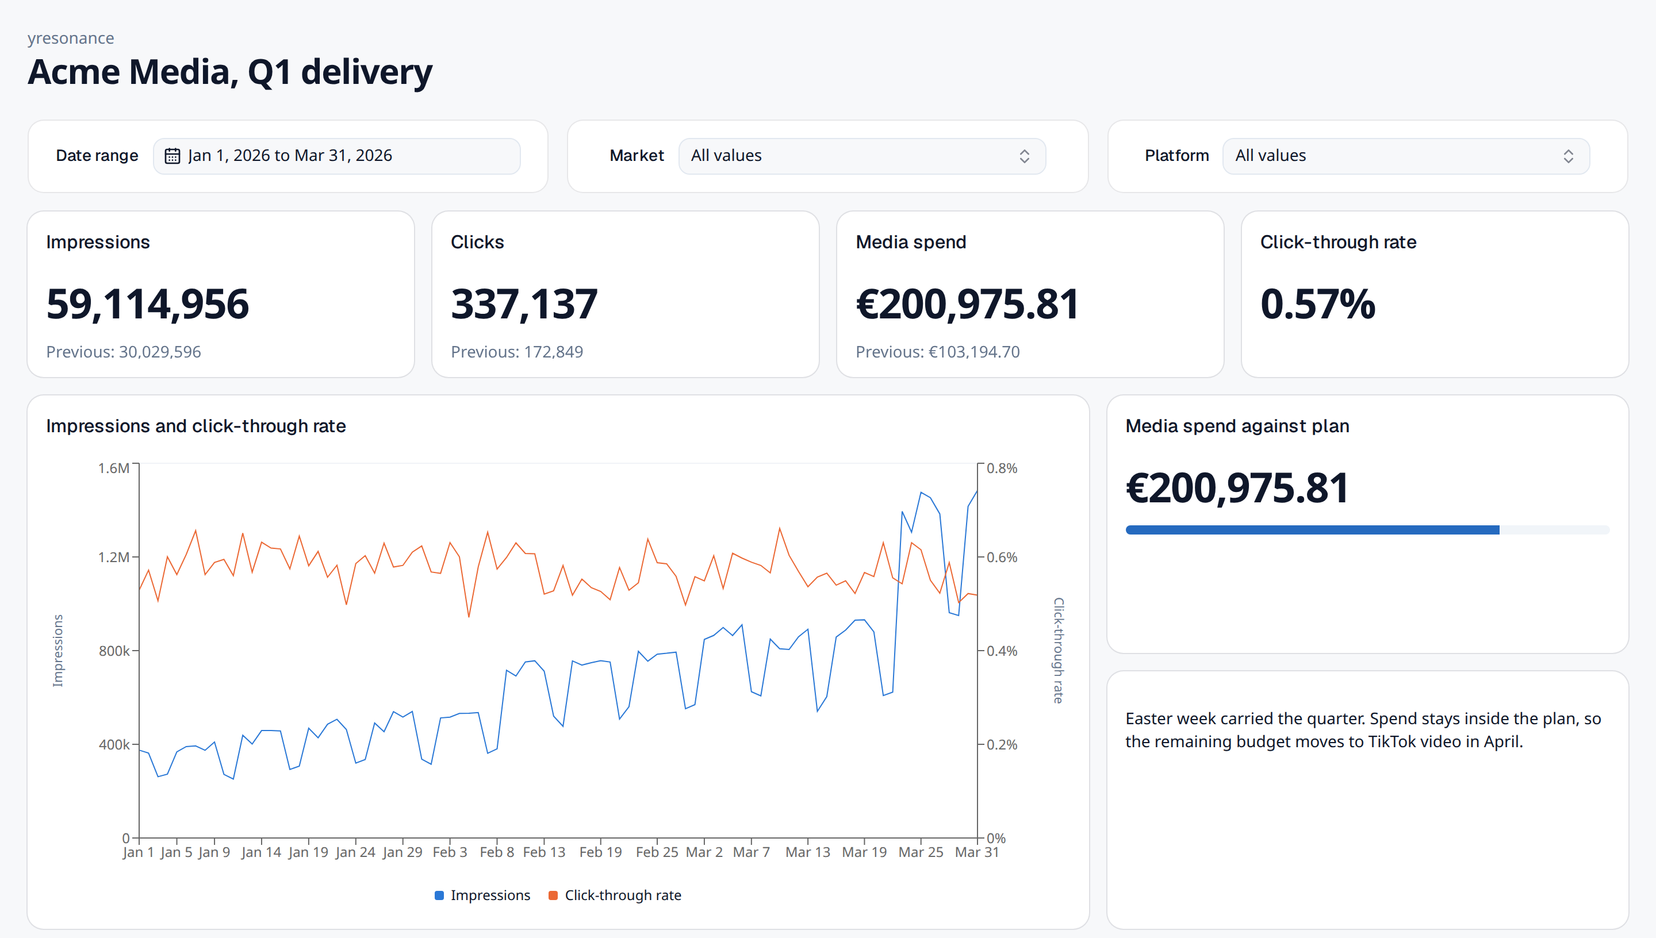Screen dimensions: 1656x938
Task: Click the 0.57% click-through rate value
Action: (1318, 303)
